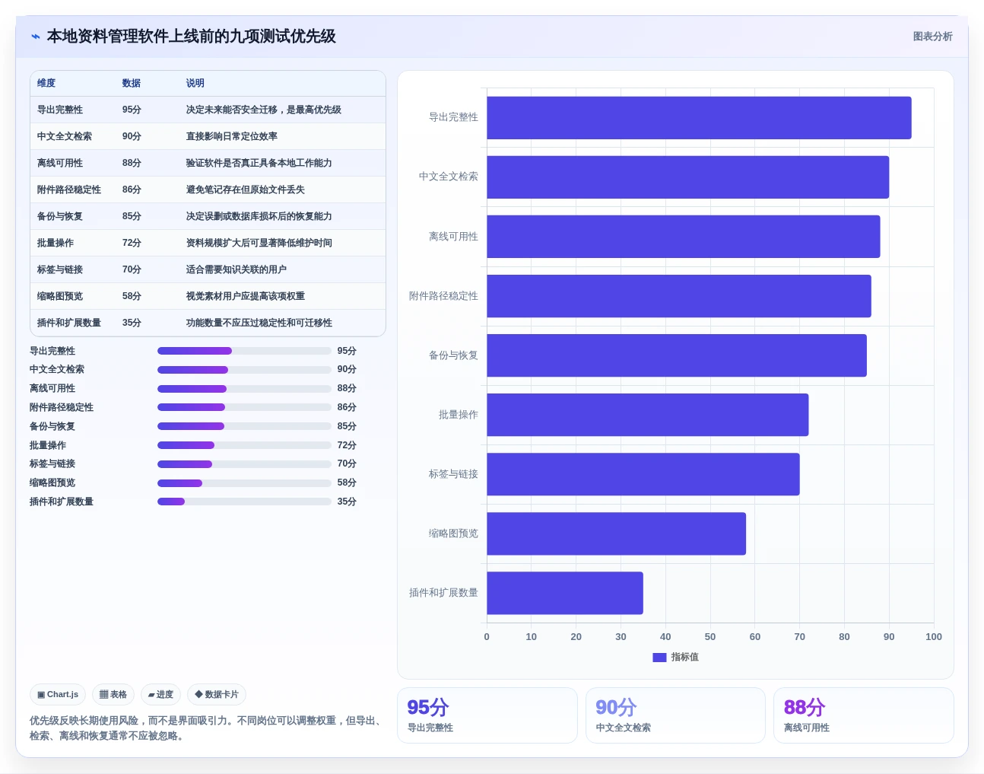This screenshot has height=774, width=984.
Task: Click the 插件和扩展数量 progress bar
Action: (244, 502)
